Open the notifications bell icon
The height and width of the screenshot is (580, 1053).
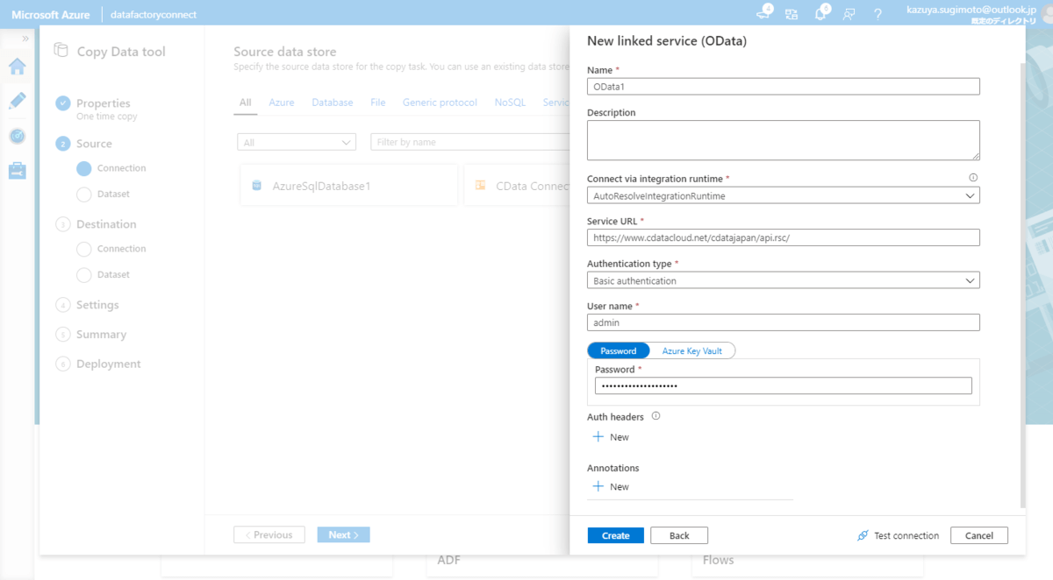[x=820, y=14]
